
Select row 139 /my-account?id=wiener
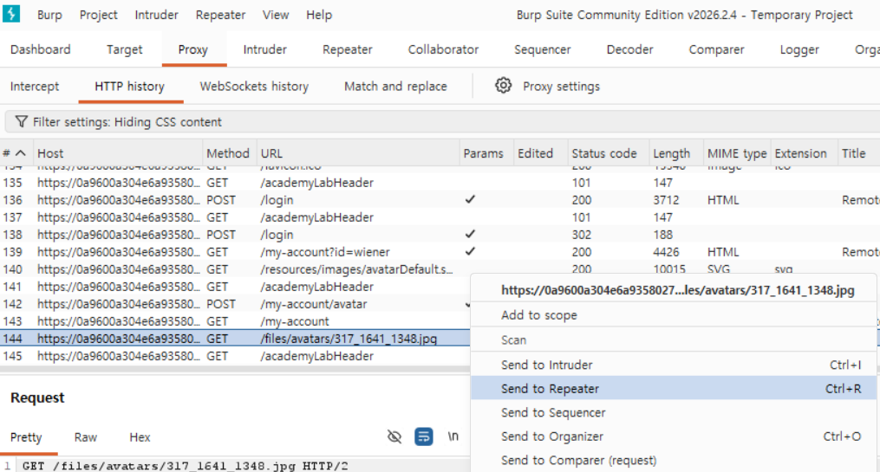click(x=440, y=252)
